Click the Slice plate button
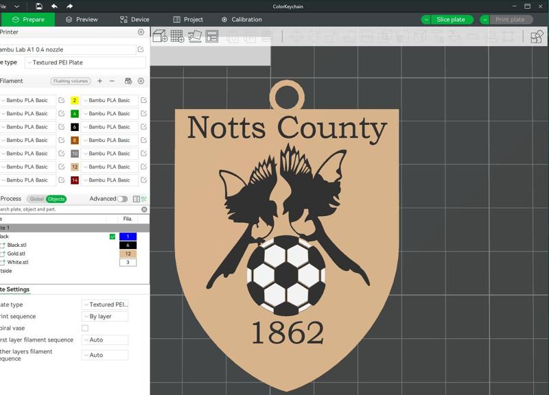 451,20
